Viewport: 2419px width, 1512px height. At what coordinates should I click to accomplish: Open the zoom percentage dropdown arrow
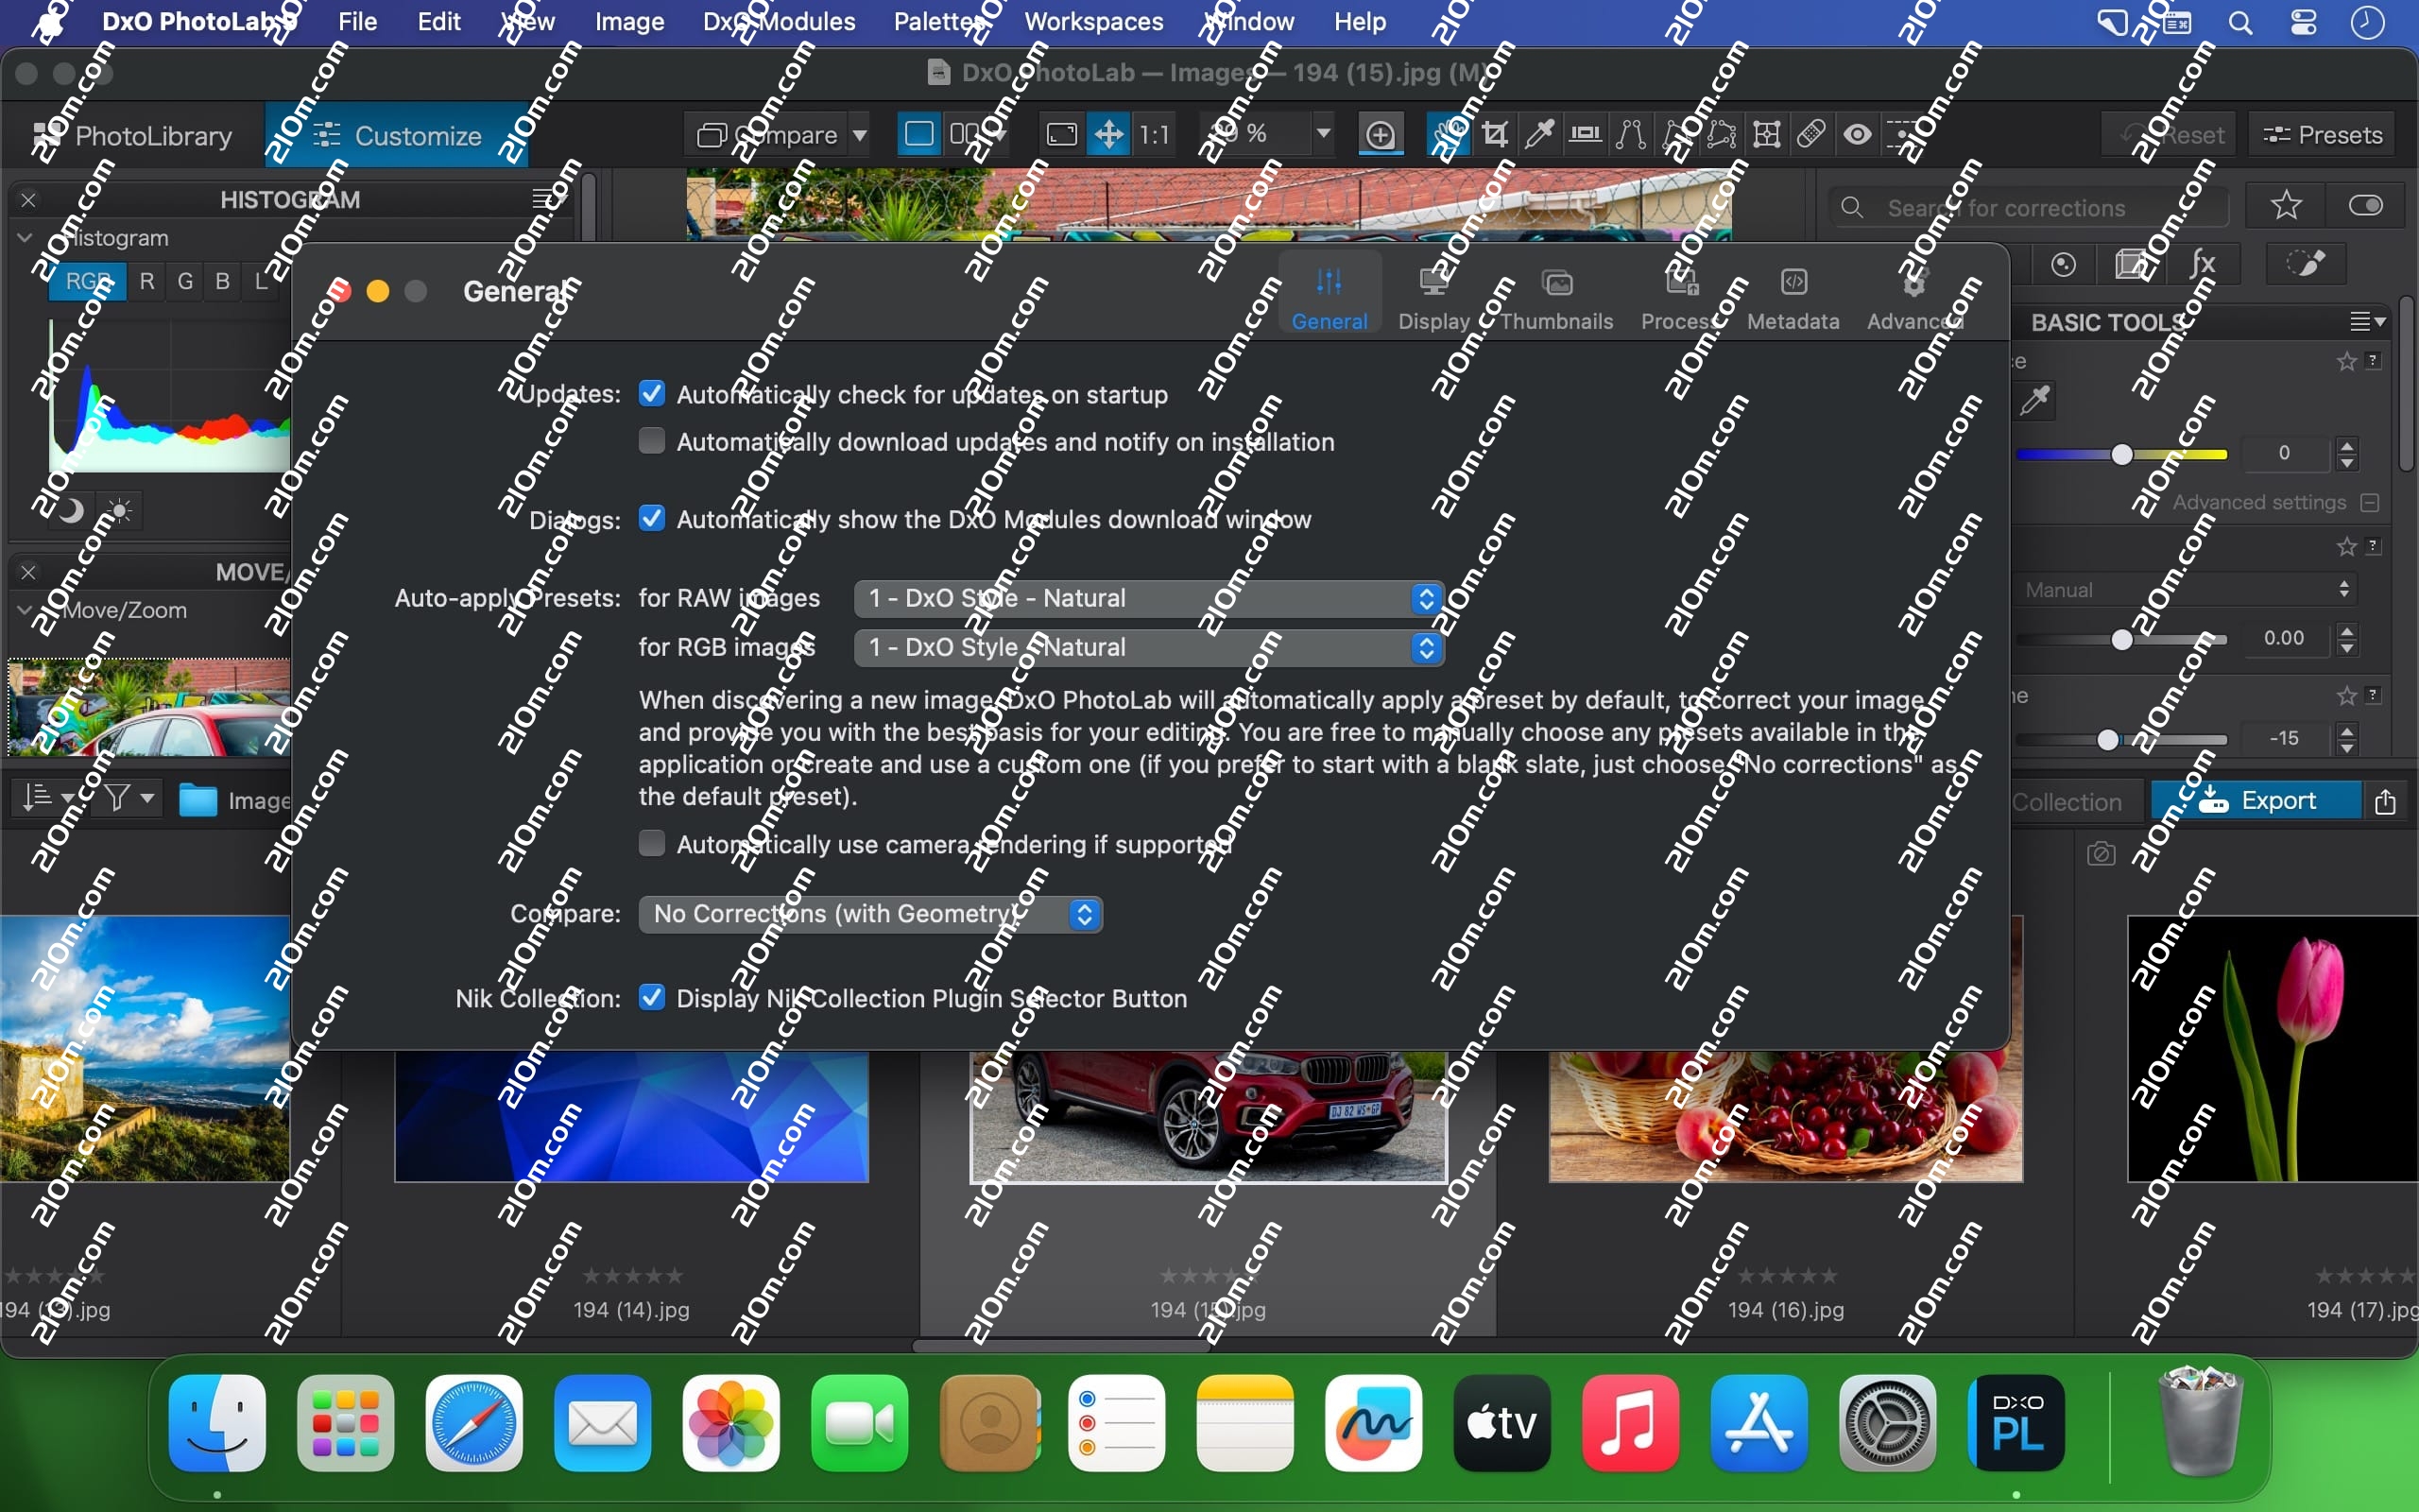coord(1323,134)
